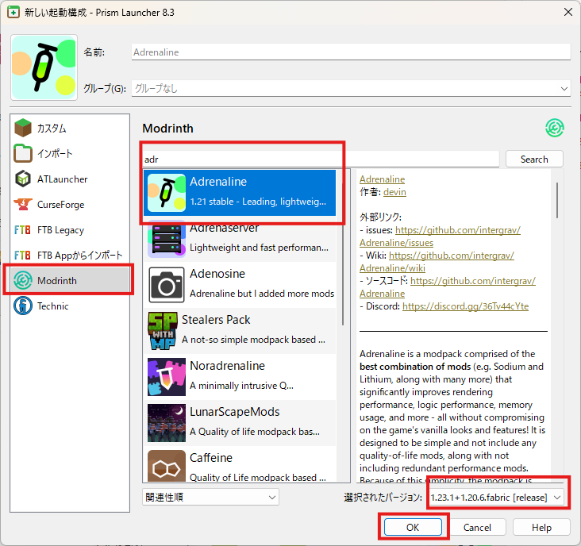Click the Prism Launcher title bar icon

tap(13, 12)
